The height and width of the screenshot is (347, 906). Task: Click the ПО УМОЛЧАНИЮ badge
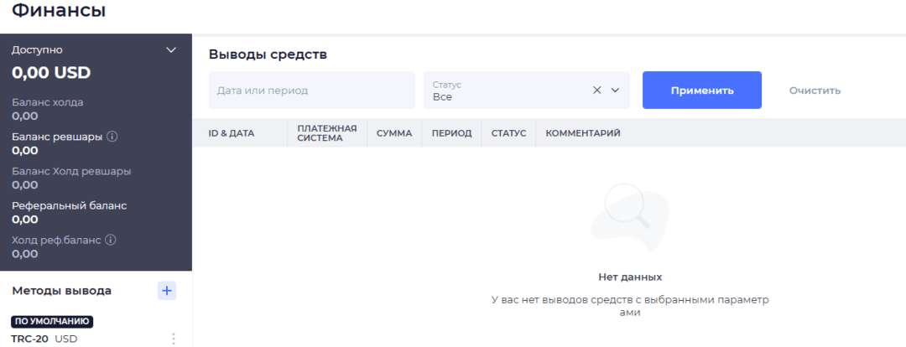[x=52, y=321]
